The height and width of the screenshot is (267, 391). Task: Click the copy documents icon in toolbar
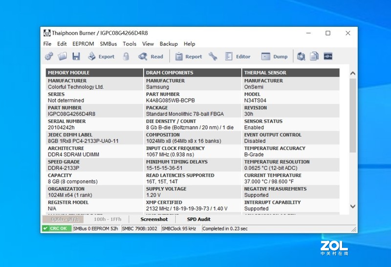click(314, 56)
